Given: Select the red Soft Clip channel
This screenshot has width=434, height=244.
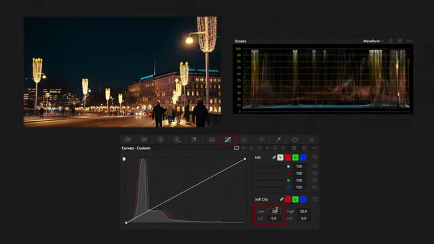Looking at the screenshot, I should tap(288, 199).
